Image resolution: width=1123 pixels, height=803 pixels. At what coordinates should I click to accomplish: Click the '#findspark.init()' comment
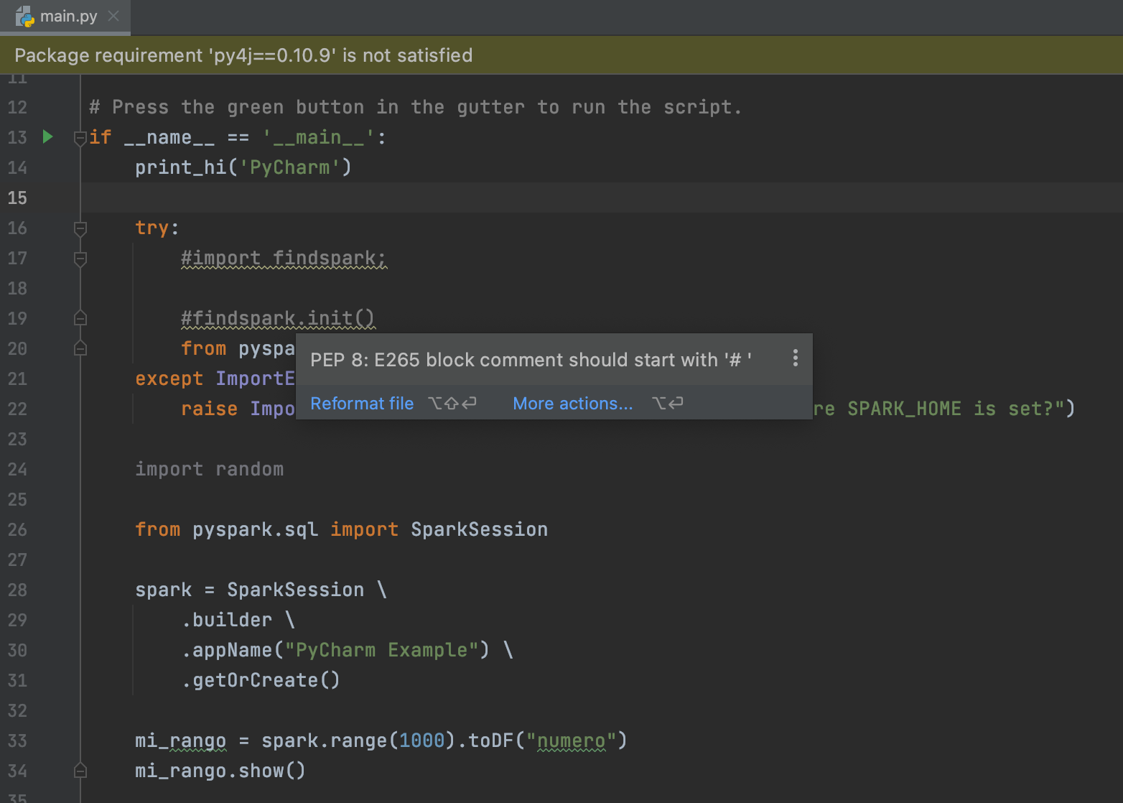pos(278,318)
